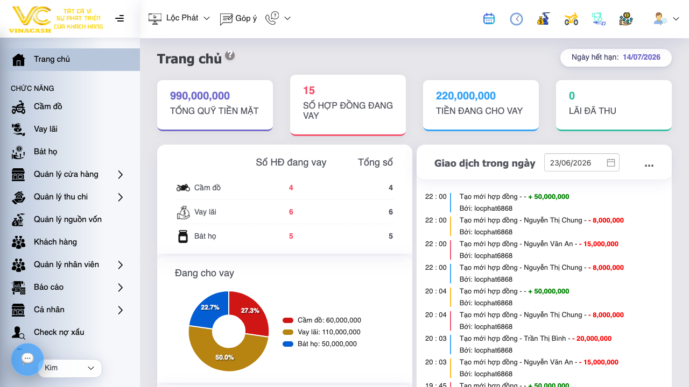Viewport: 689px width, 387px height.
Task: Click the gold Vay lãi legend swatch
Action: 288,332
